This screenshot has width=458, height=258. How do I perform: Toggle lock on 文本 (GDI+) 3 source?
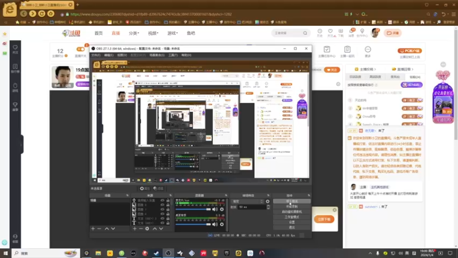[x=168, y=218]
